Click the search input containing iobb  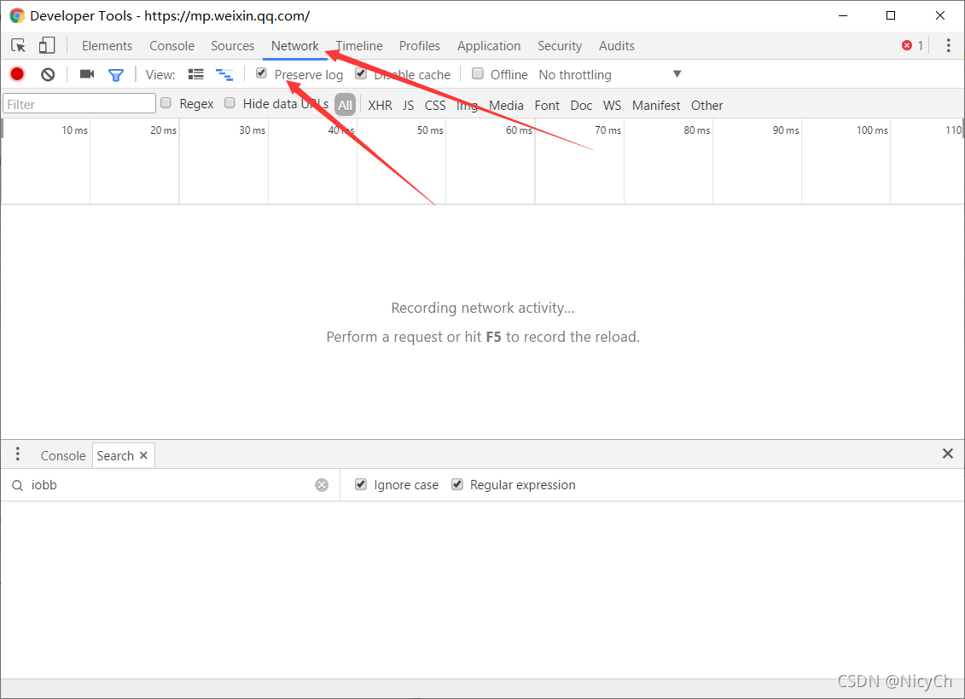tap(171, 485)
